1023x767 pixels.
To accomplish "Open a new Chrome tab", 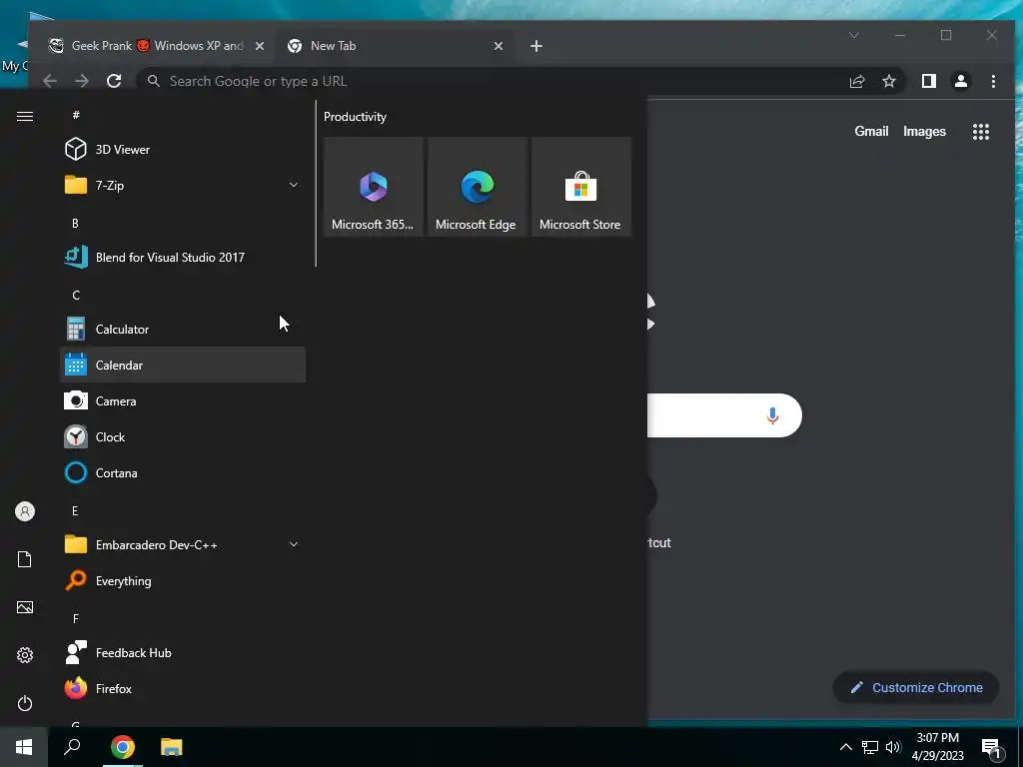I will [x=536, y=46].
